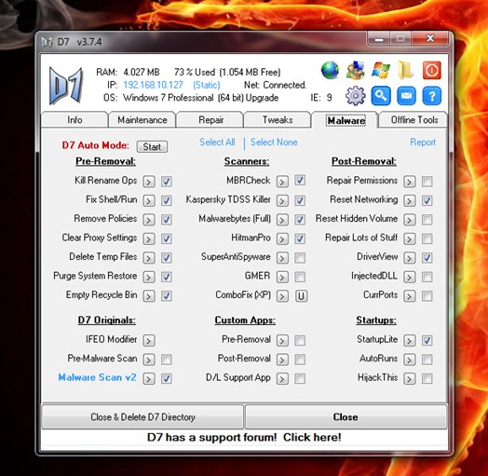Run HitmanPro arrow button
Screen dimensions: 488x476
pyautogui.click(x=282, y=238)
